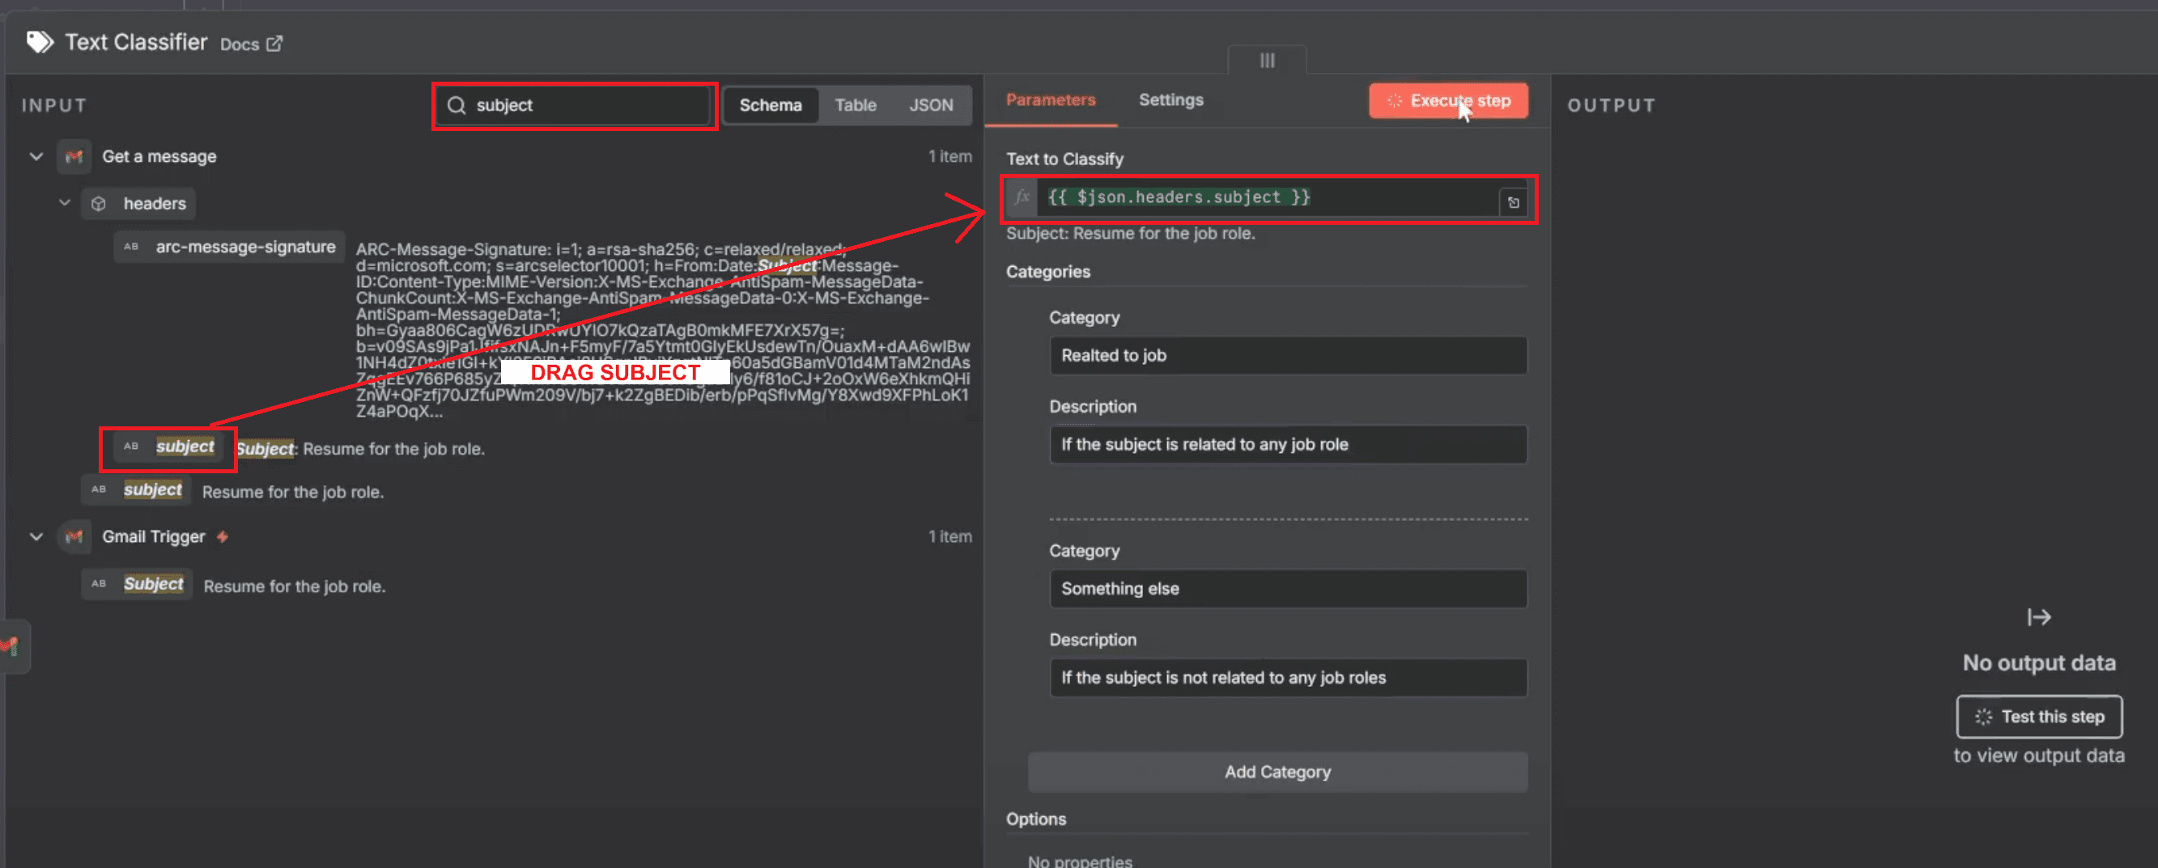Open the Settings tab
The height and width of the screenshot is (868, 2158).
pyautogui.click(x=1170, y=100)
